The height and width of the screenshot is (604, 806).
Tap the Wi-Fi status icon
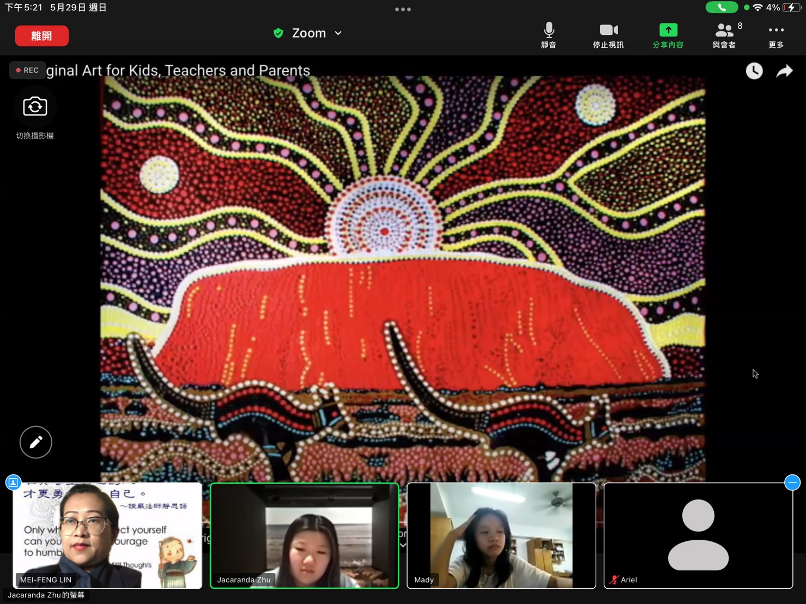[757, 8]
